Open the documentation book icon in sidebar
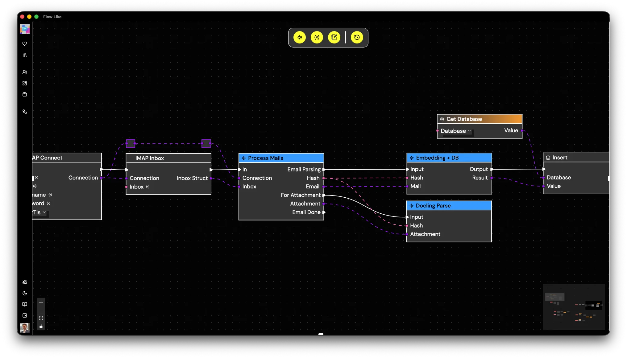This screenshot has width=627, height=358. (x=25, y=304)
